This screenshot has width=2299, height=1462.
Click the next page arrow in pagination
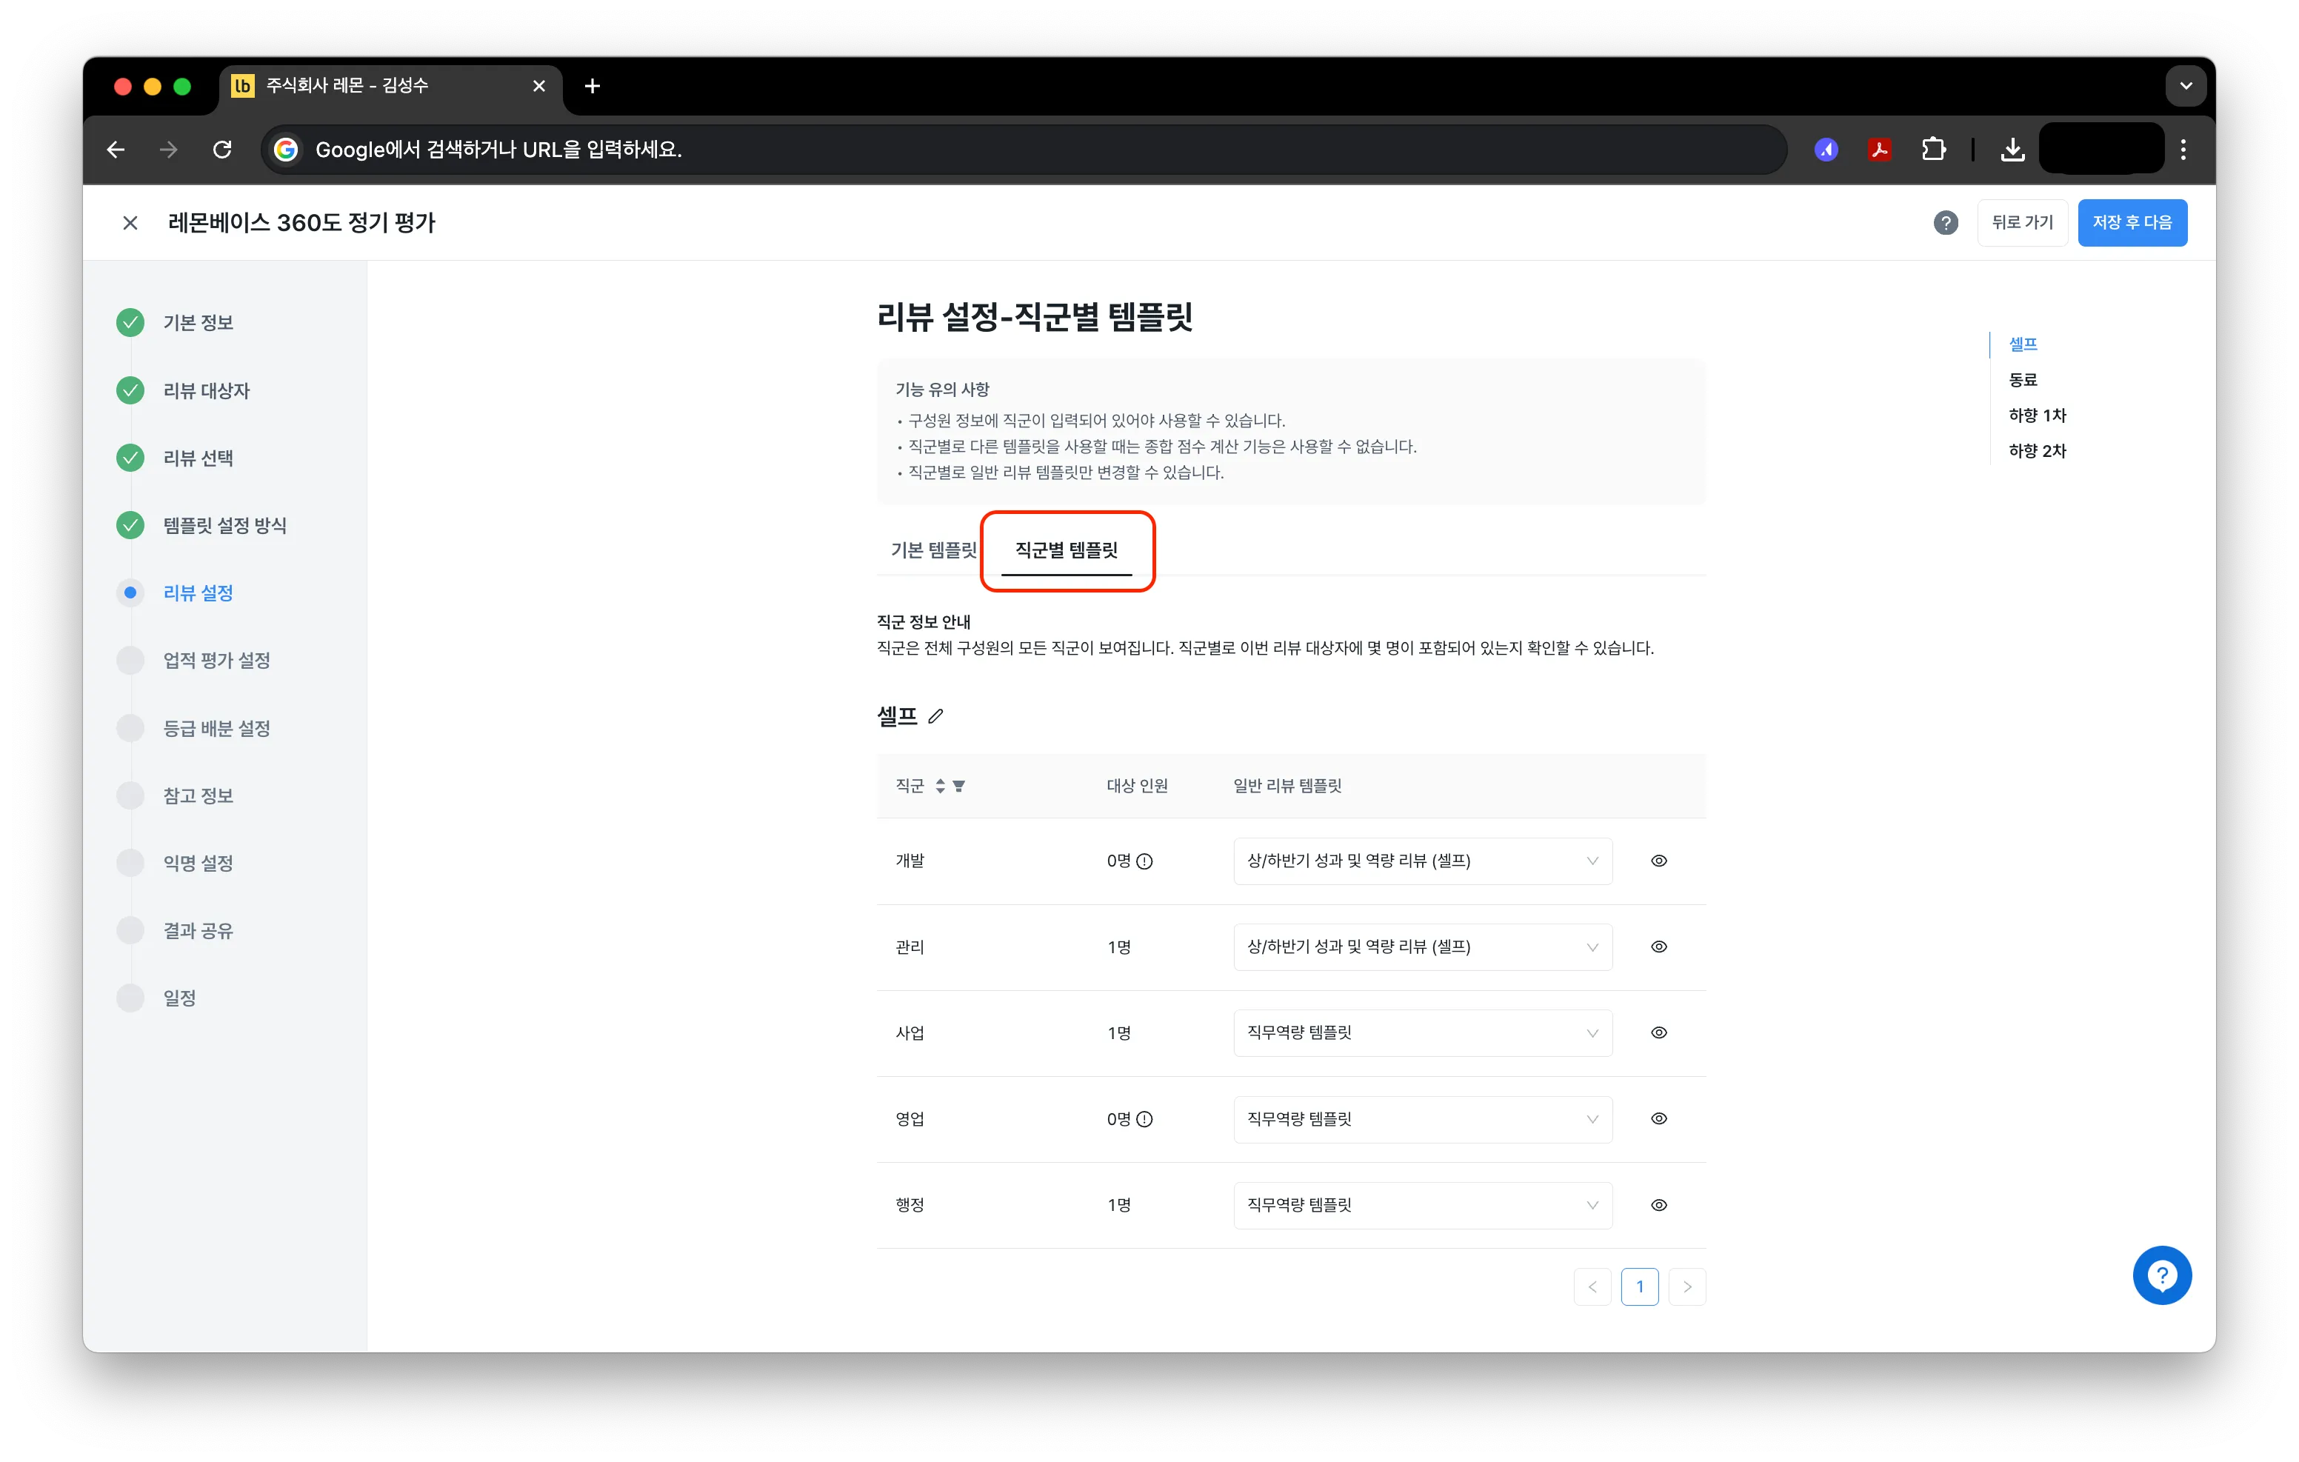click(1687, 1287)
